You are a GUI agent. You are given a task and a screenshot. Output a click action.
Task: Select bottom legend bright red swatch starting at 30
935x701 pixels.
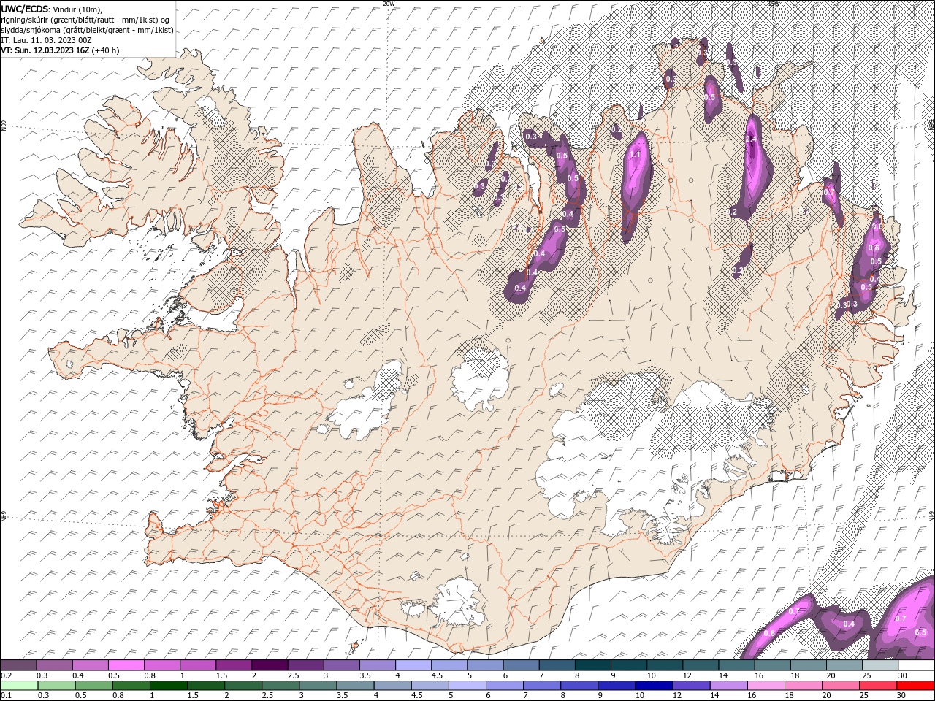[916, 686]
